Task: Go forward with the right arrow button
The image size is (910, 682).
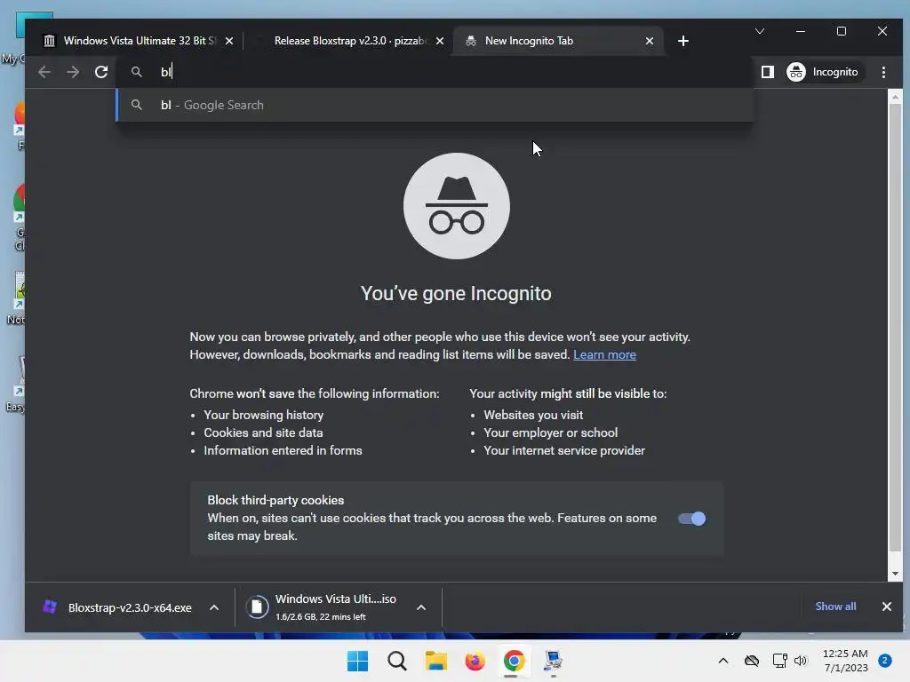Action: (73, 72)
